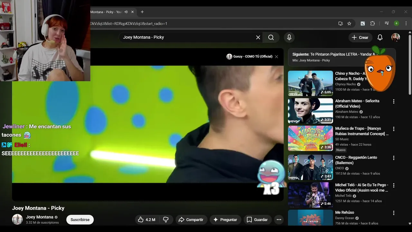
Task: Bookmark this page with the star icon
Action: click(349, 24)
